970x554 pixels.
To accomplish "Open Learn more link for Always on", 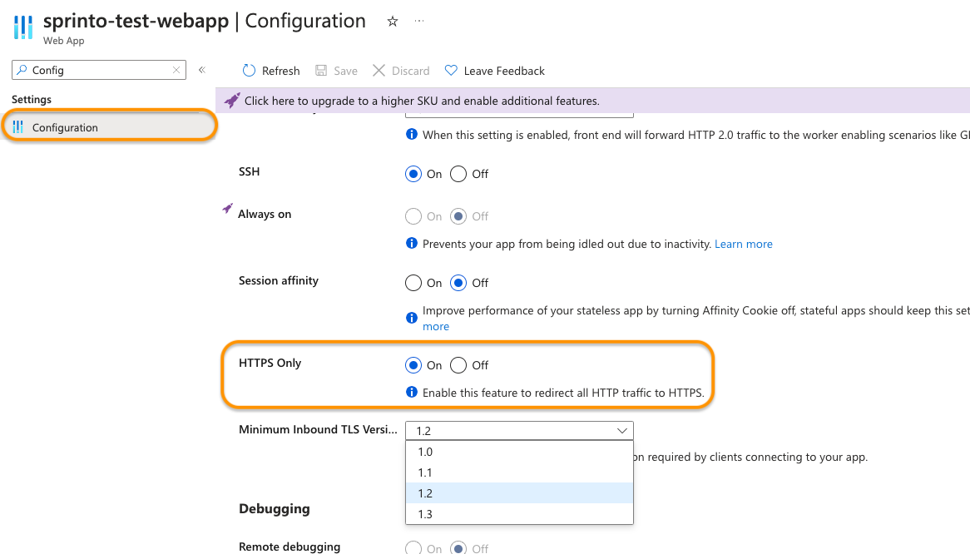I will (744, 244).
